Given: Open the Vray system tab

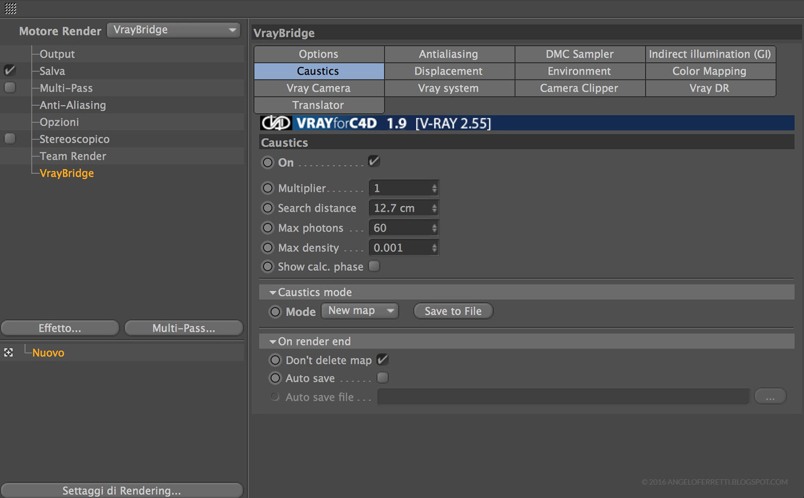Looking at the screenshot, I should tap(449, 88).
